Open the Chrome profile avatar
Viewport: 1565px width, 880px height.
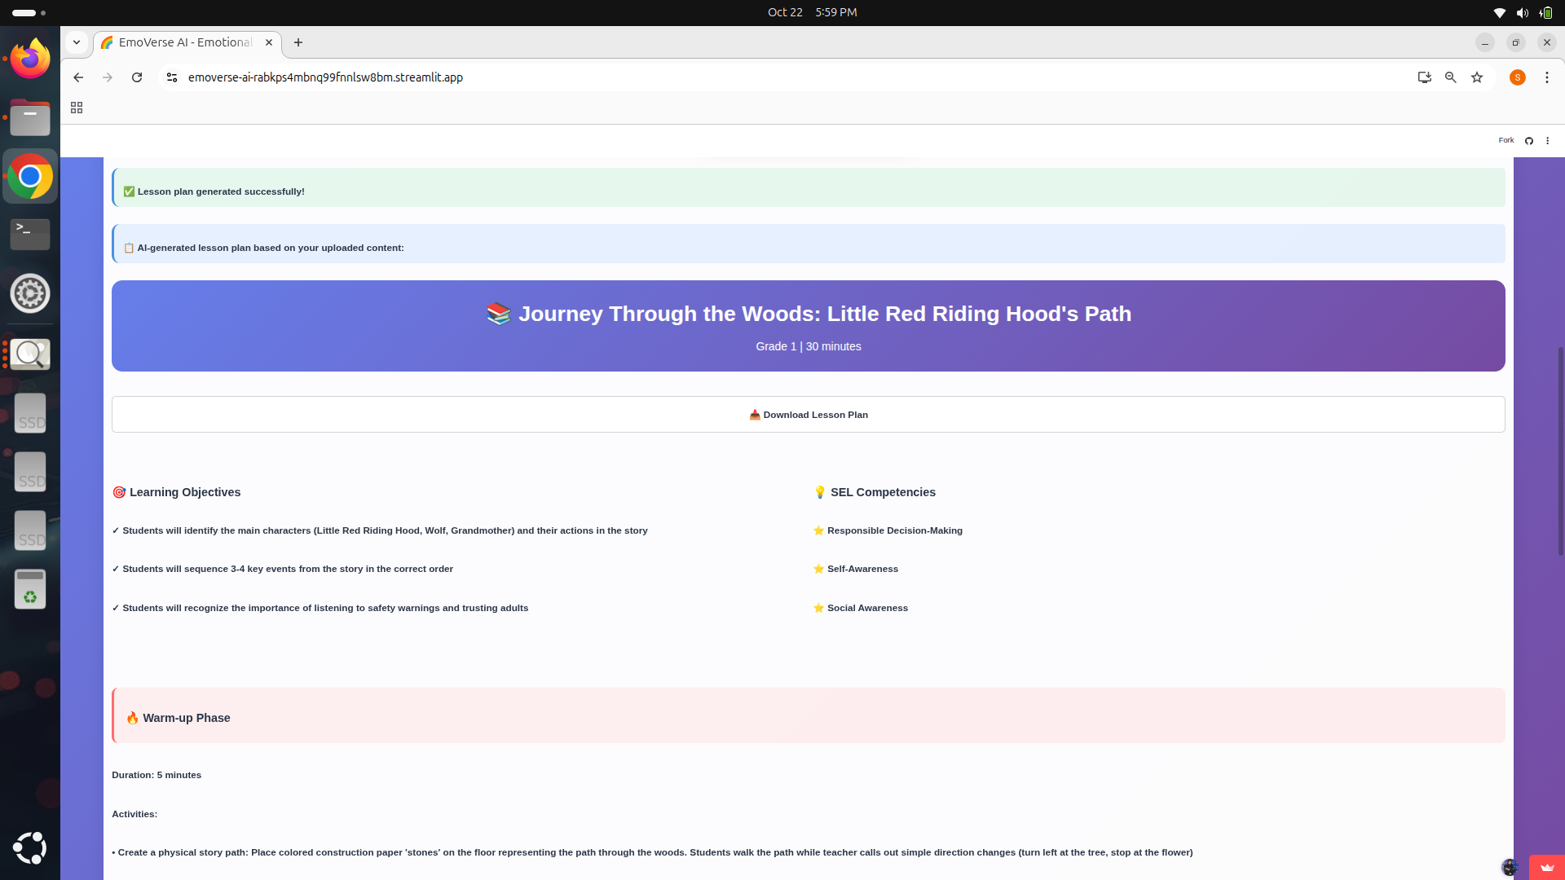tap(1517, 77)
